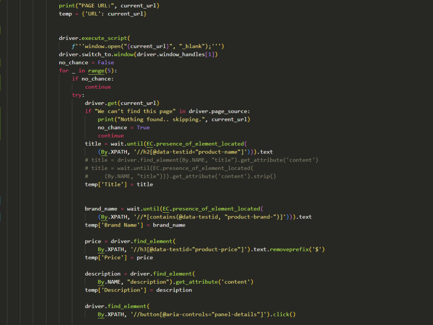Click the product-price XPATH removeprefix line
433x325 pixels.
tap(211, 249)
